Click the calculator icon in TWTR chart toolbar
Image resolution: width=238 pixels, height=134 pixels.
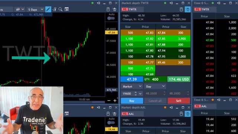(108, 9)
